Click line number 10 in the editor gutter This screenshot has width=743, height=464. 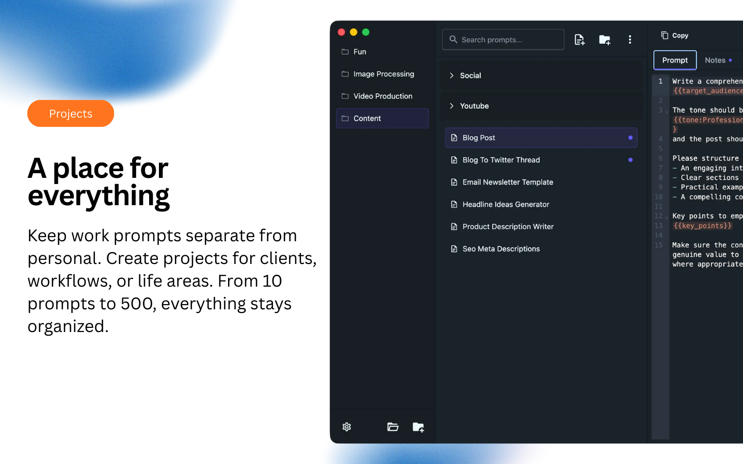[658, 196]
